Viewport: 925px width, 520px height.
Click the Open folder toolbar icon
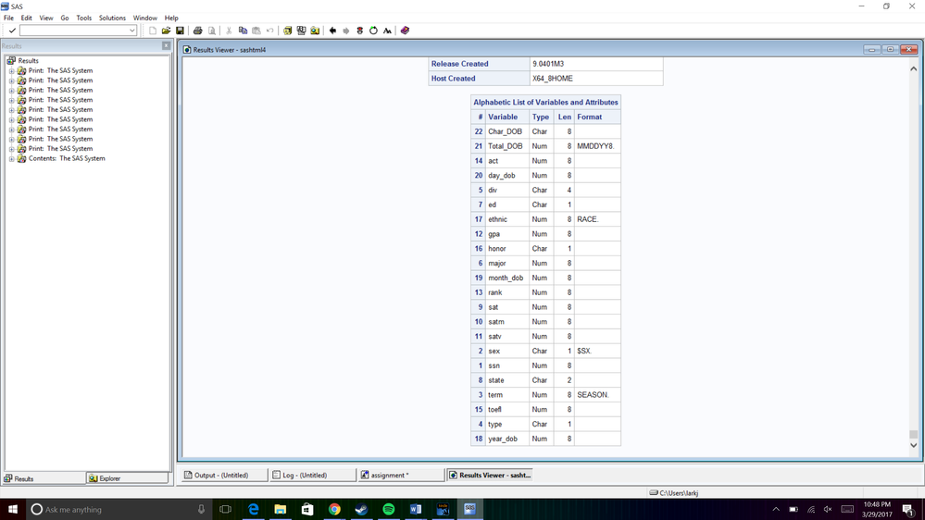(166, 31)
